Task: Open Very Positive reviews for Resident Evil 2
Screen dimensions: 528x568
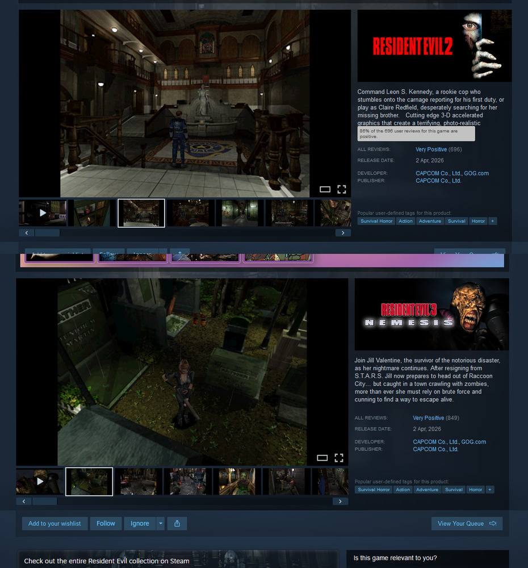Action: (x=431, y=149)
